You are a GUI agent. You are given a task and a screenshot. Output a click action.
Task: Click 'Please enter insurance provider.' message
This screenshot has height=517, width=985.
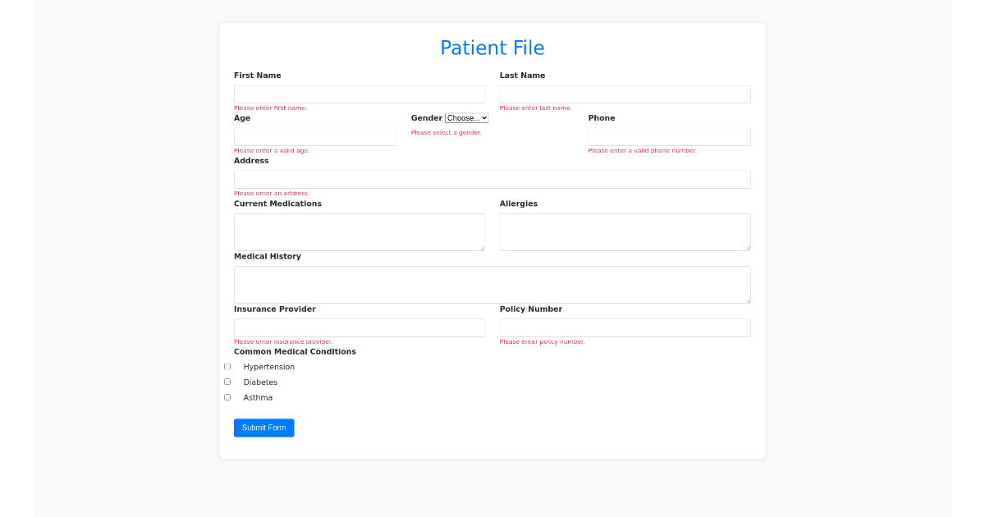point(283,341)
